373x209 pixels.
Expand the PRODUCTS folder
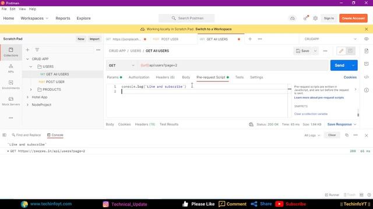[31, 89]
